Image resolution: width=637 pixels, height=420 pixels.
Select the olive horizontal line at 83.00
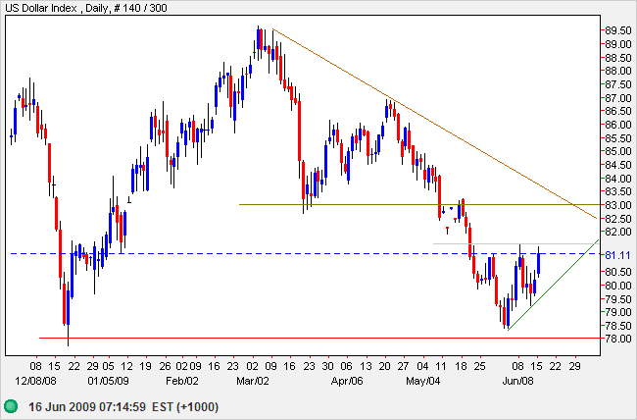coord(419,204)
